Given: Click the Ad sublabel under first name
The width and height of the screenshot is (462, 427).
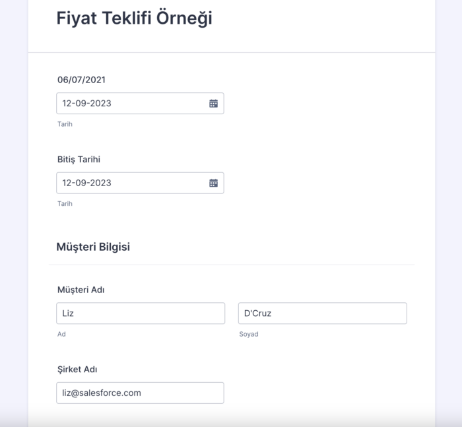Looking at the screenshot, I should [61, 334].
